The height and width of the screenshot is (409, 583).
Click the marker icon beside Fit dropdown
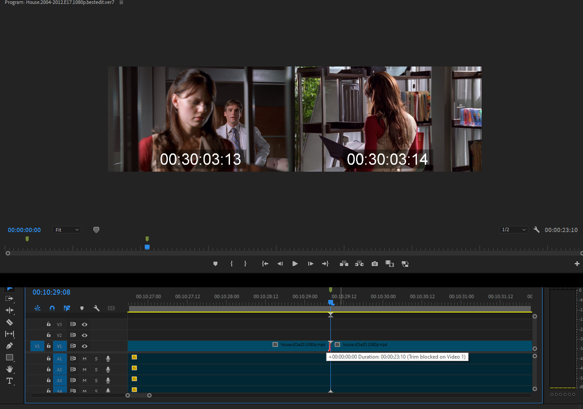(x=96, y=229)
